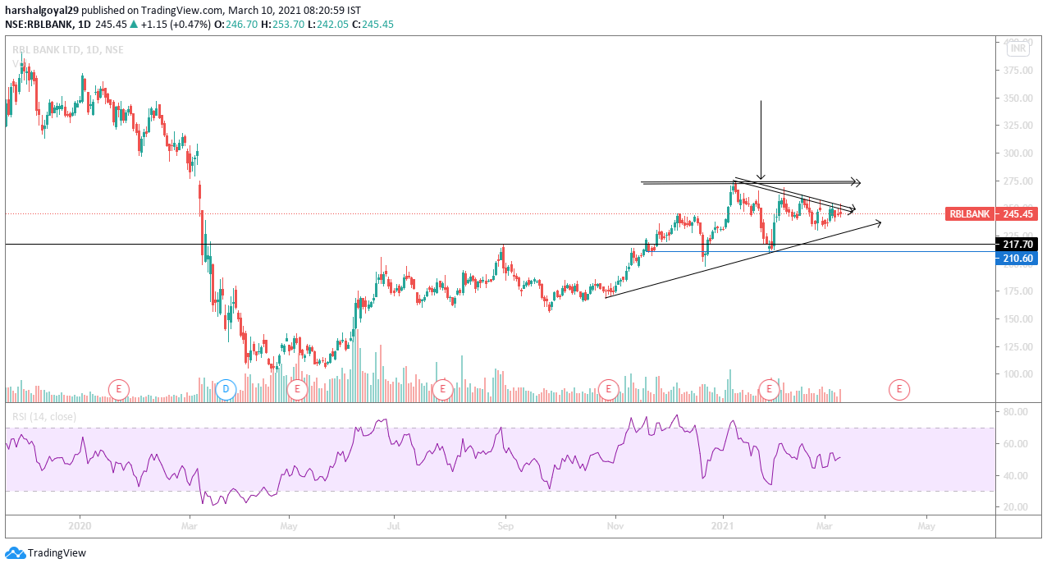Click the 150.00 price axis label
The height and width of the screenshot is (568, 1047).
point(1017,319)
